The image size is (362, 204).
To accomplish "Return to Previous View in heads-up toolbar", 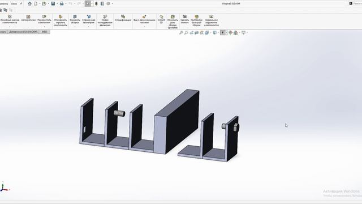I will (191, 33).
